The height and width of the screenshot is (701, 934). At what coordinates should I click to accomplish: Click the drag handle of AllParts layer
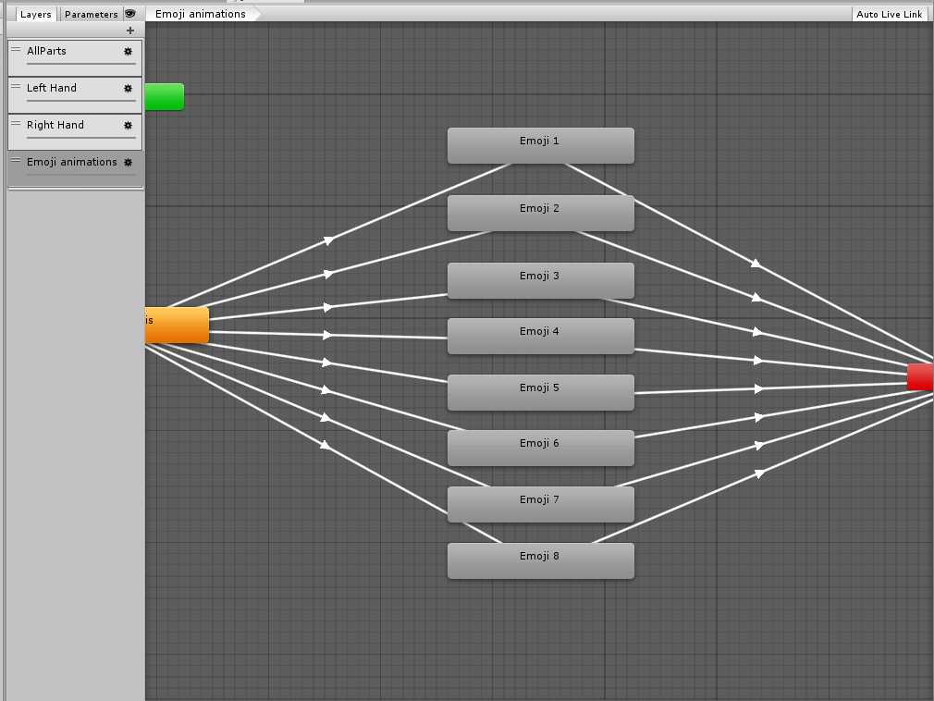[x=16, y=50]
